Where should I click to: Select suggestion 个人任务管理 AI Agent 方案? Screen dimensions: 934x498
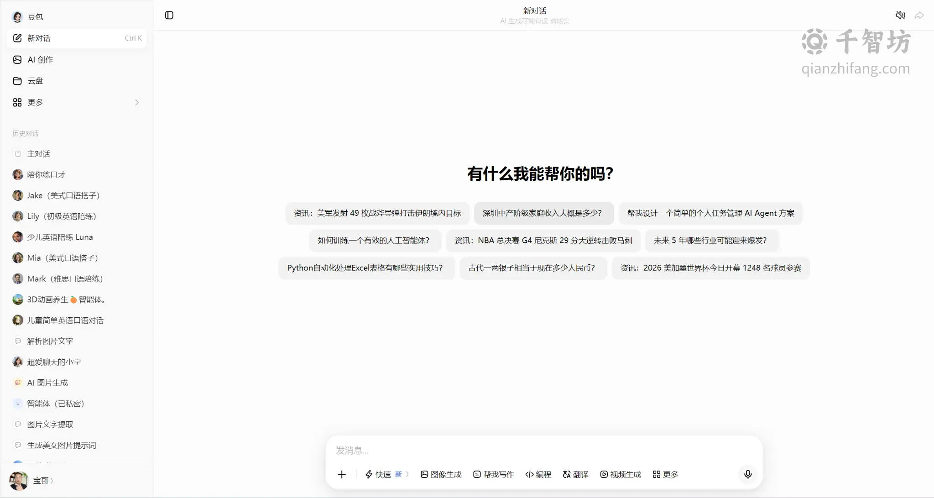click(710, 213)
